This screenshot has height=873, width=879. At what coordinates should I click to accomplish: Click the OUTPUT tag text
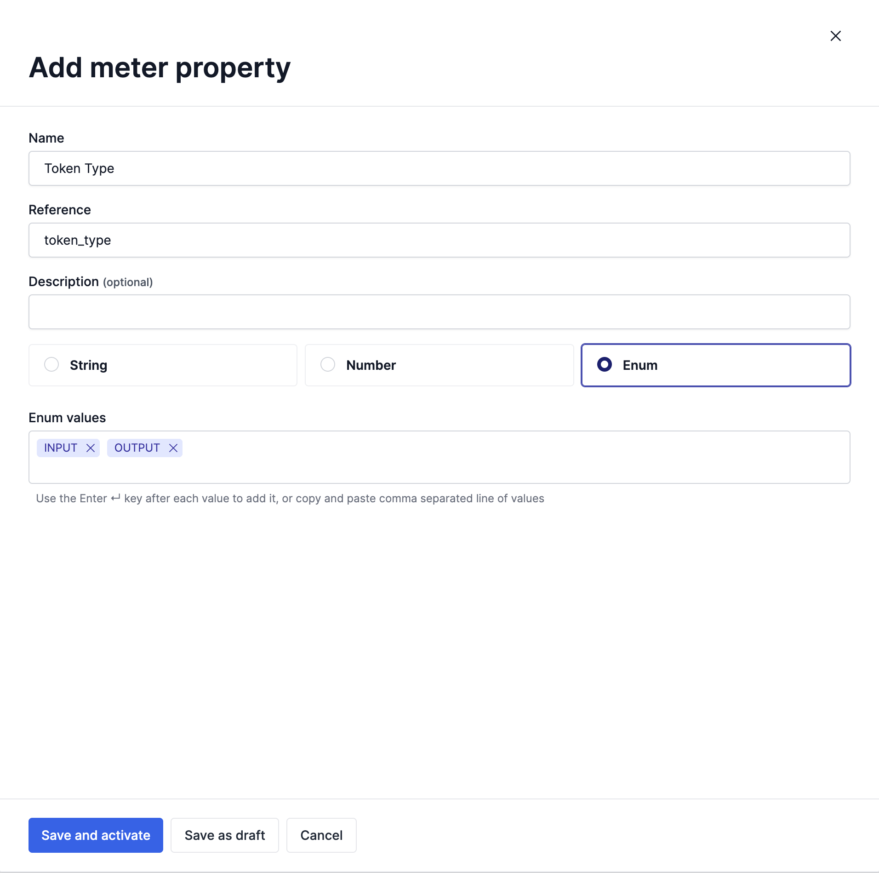(137, 448)
